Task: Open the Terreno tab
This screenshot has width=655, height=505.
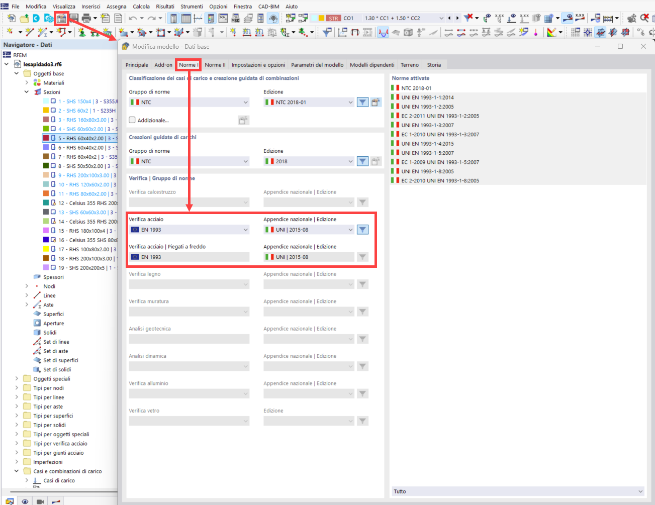Action: tap(410, 65)
